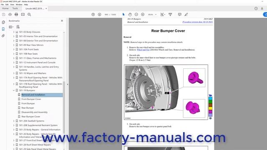Add a comment note icon
This screenshot has width=267, height=150.
tap(180, 15)
